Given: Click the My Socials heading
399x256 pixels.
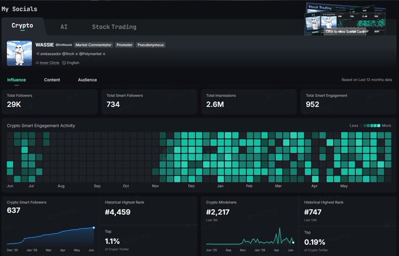Looking at the screenshot, I should coord(19,9).
